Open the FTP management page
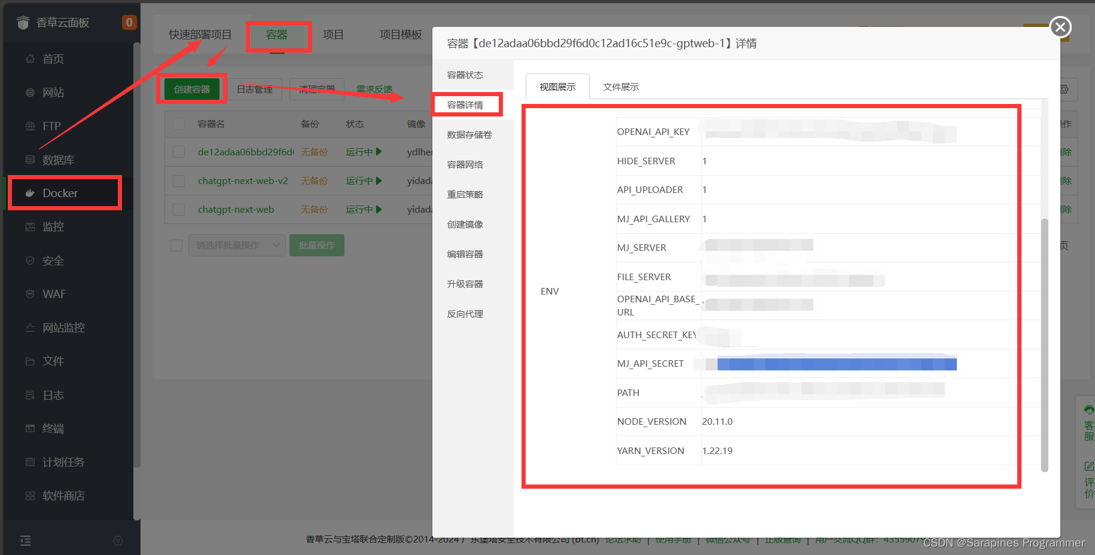This screenshot has height=555, width=1095. click(51, 125)
